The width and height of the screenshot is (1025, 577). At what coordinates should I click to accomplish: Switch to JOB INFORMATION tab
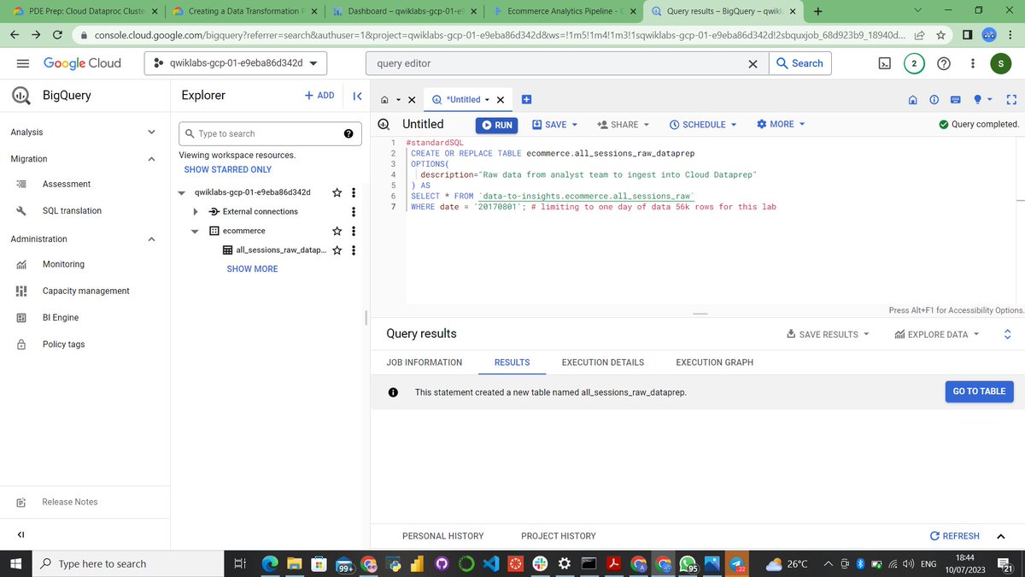click(425, 362)
